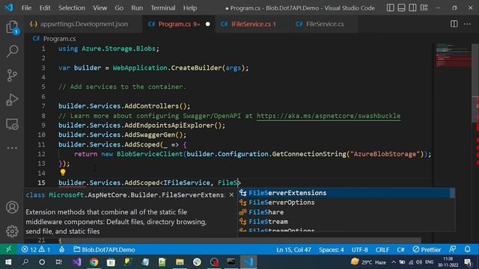The width and height of the screenshot is (479, 269).
Task: Click the unsaved dot on Program.cs tab
Action: click(x=208, y=24)
